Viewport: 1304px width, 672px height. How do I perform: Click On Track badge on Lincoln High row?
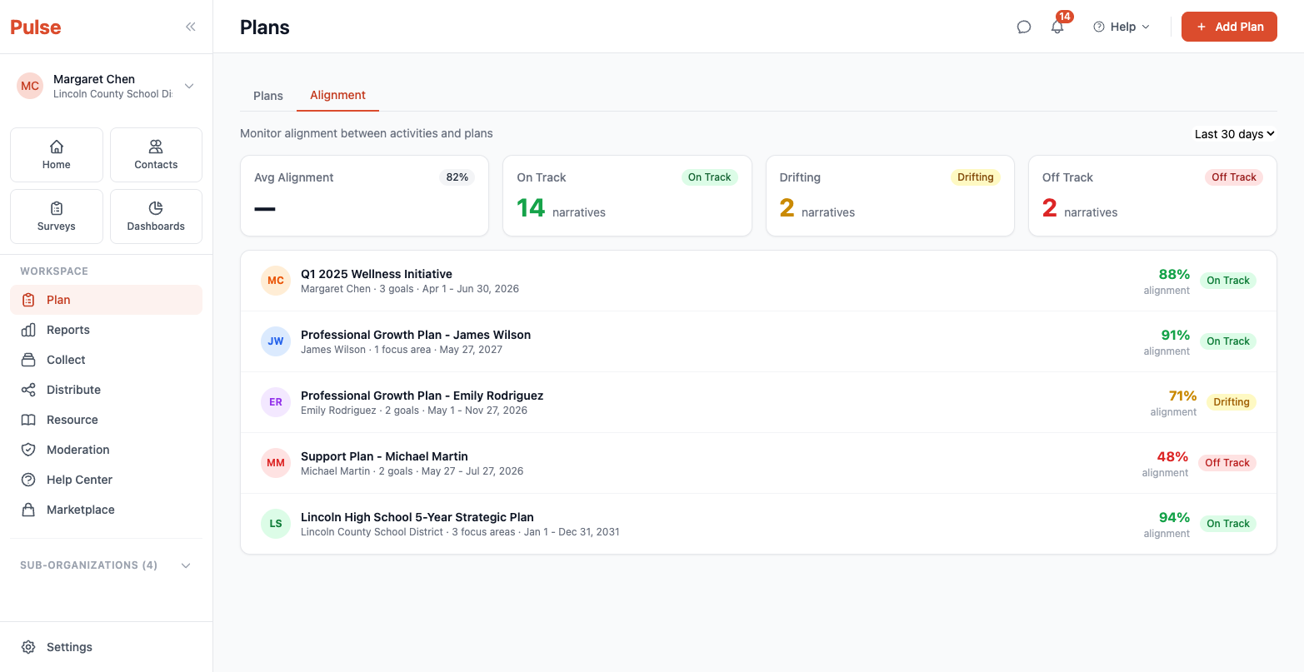[1228, 524]
